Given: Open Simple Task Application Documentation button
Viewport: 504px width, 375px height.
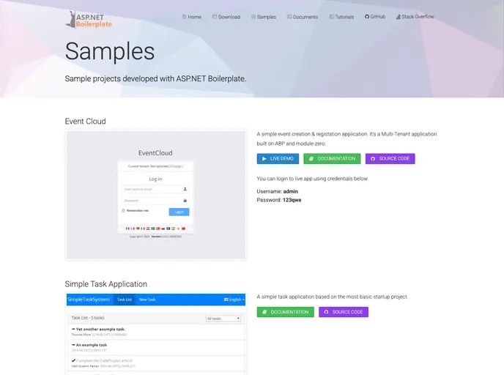Looking at the screenshot, I should click(286, 312).
